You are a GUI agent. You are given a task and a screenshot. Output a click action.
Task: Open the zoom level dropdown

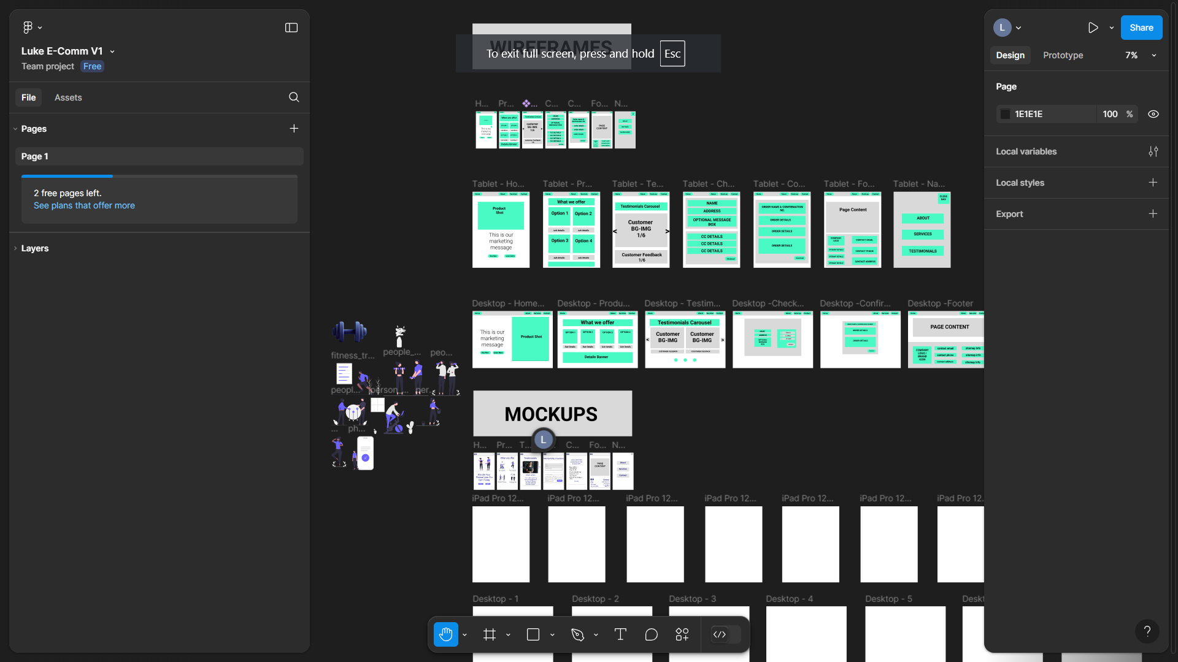[1141, 55]
